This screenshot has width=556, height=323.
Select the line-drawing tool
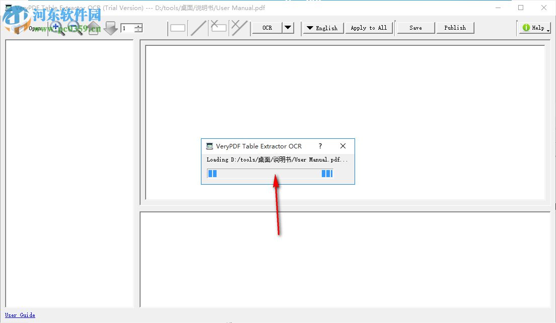198,28
